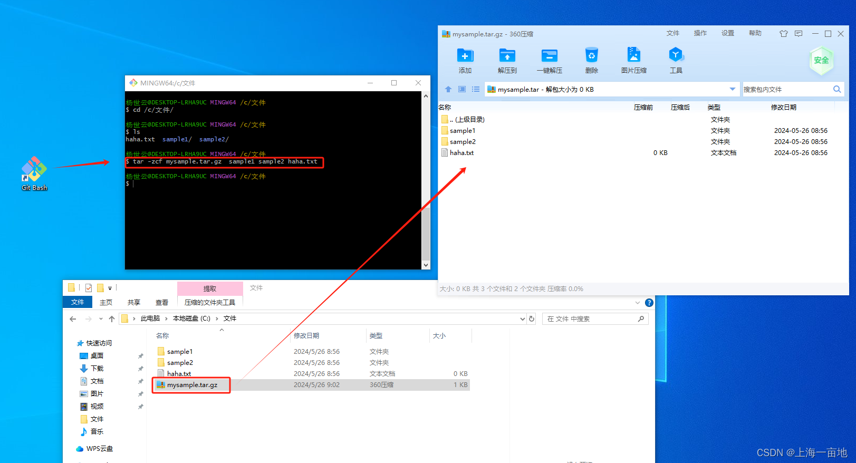Click 本地磁盘 (C:) in the address breadcrumb
Screen dimensions: 856x463
[191, 319]
